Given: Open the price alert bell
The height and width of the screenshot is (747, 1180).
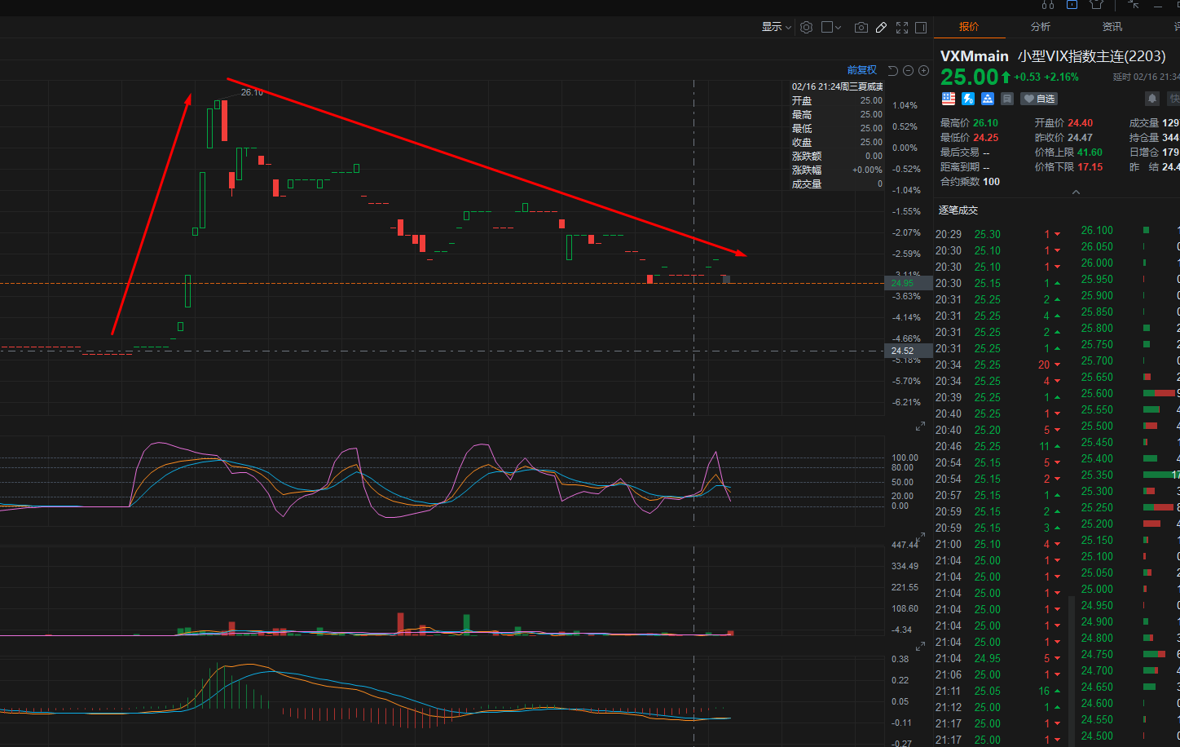Looking at the screenshot, I should click(1152, 99).
